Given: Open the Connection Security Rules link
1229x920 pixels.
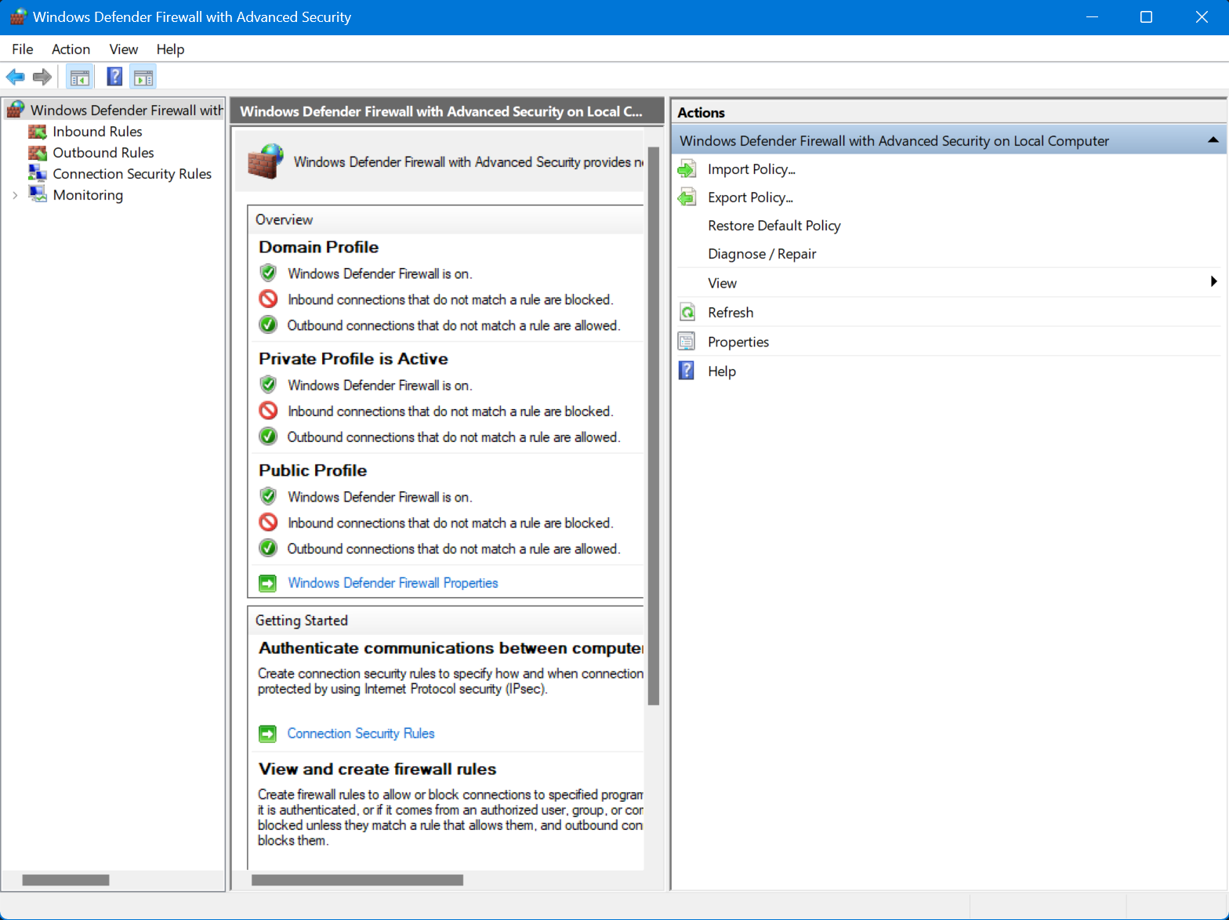Looking at the screenshot, I should point(361,733).
